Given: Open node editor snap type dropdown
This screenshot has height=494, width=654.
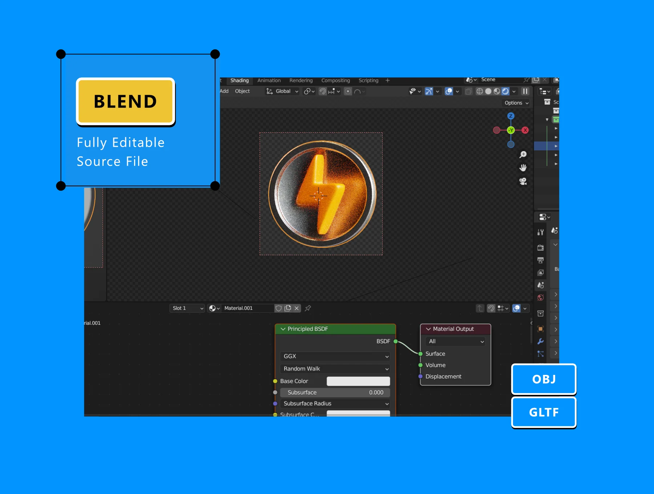Looking at the screenshot, I should tap(503, 308).
